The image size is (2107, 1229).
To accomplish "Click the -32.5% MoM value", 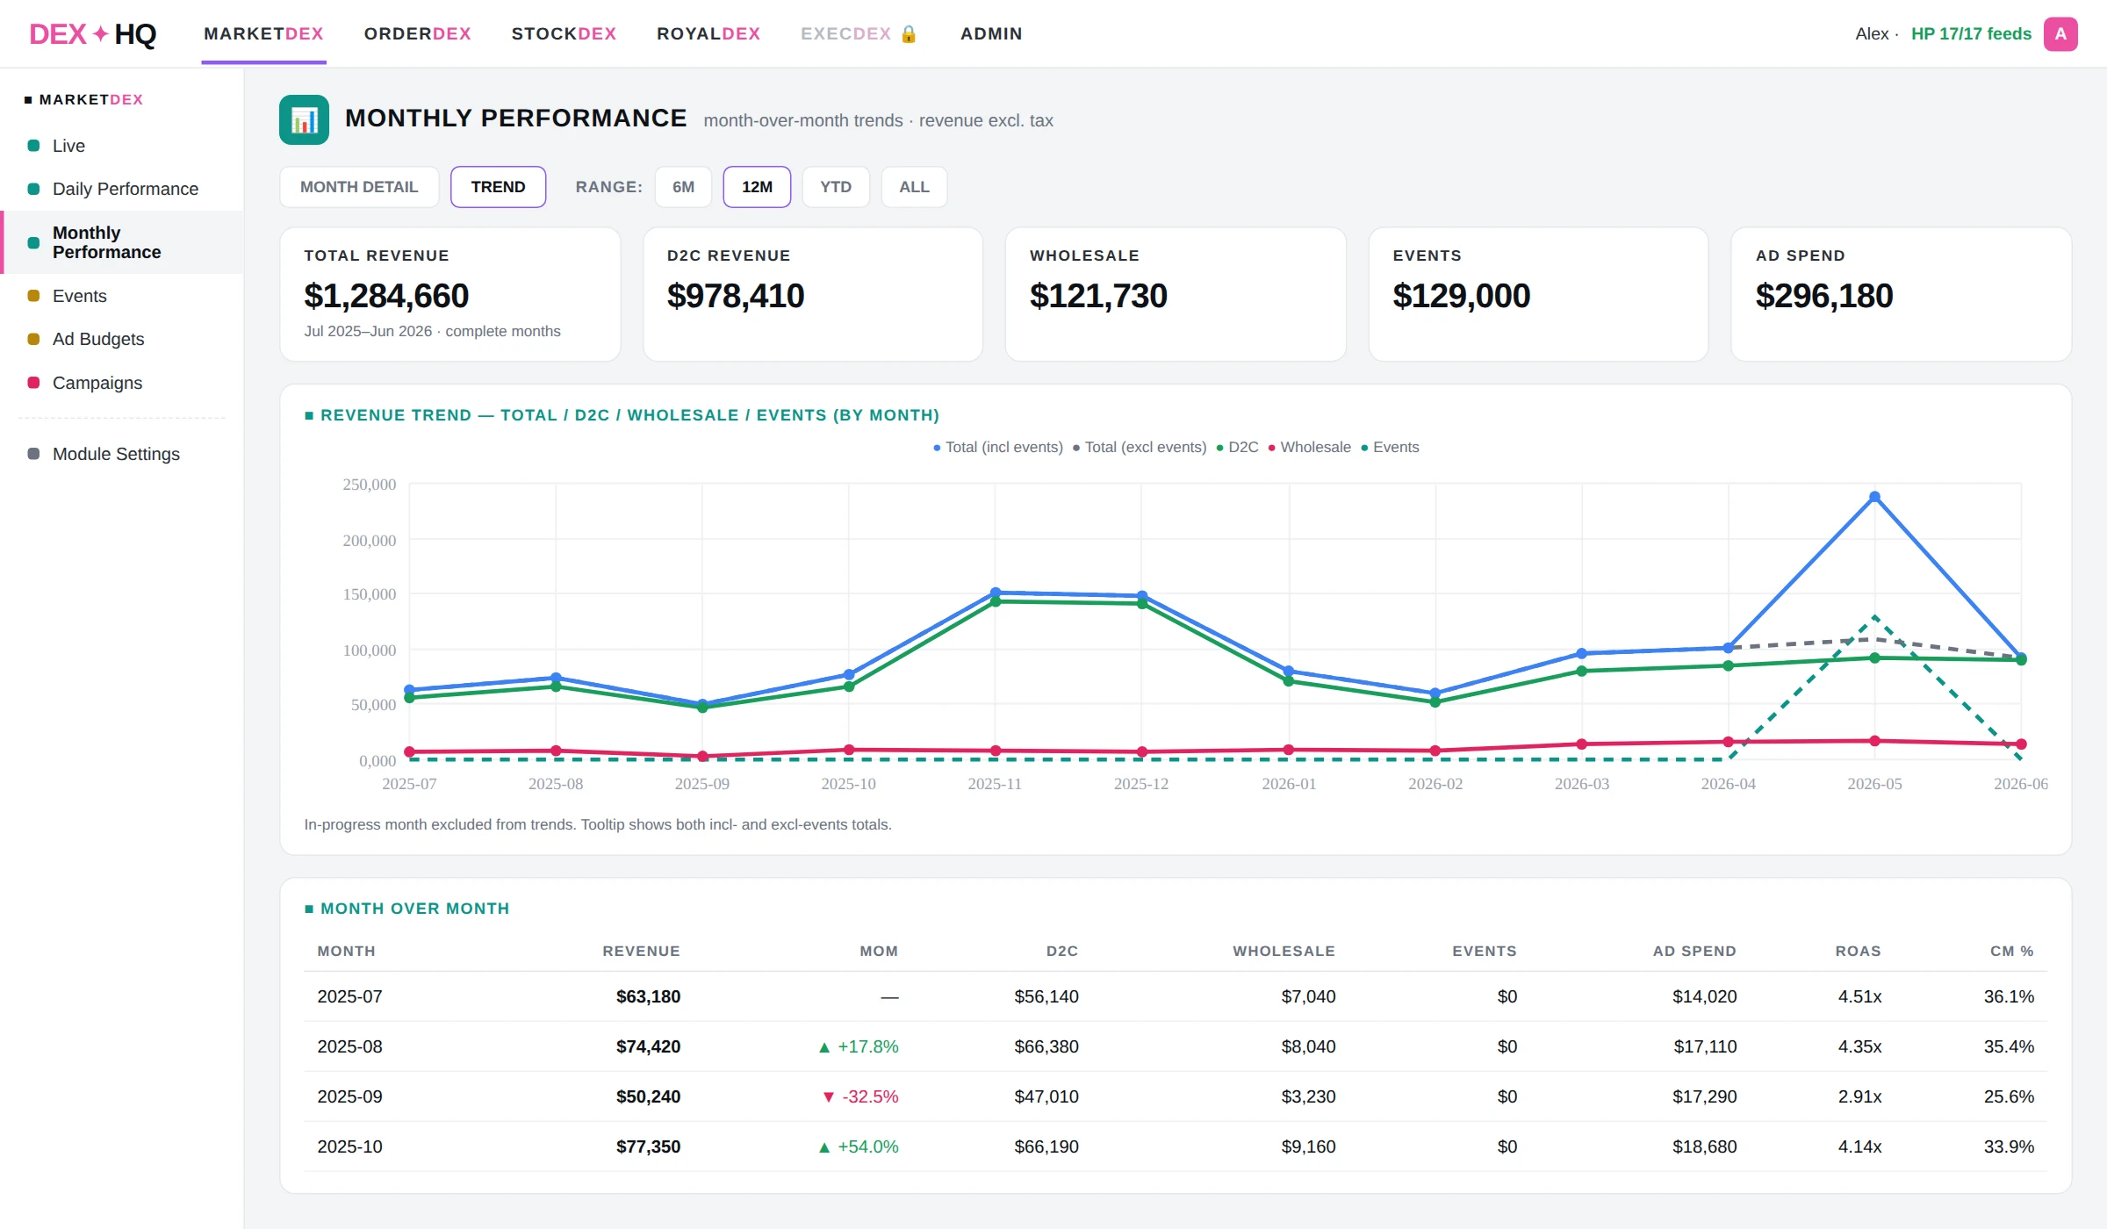I will (x=860, y=1096).
